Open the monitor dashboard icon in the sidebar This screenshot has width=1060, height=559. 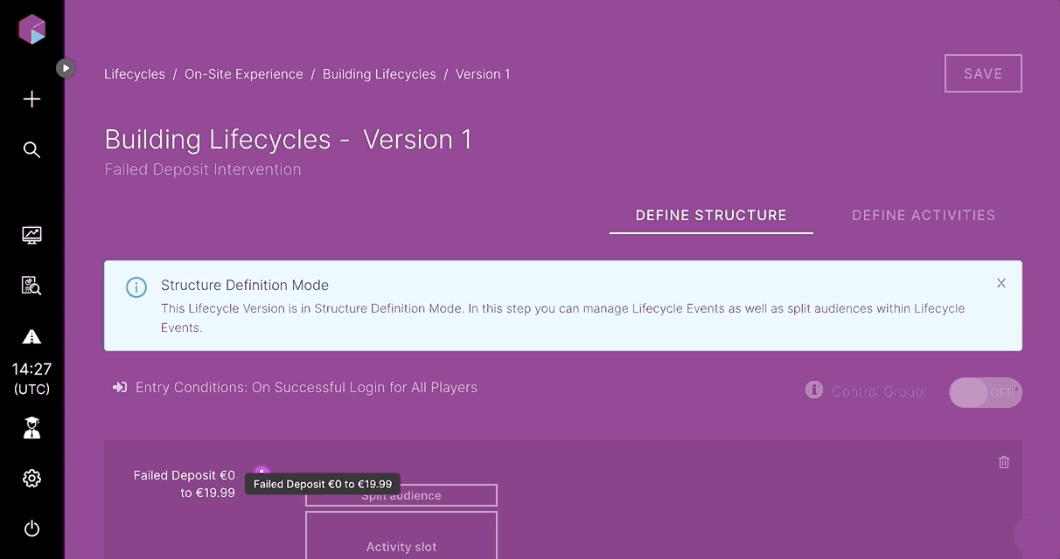click(x=31, y=235)
